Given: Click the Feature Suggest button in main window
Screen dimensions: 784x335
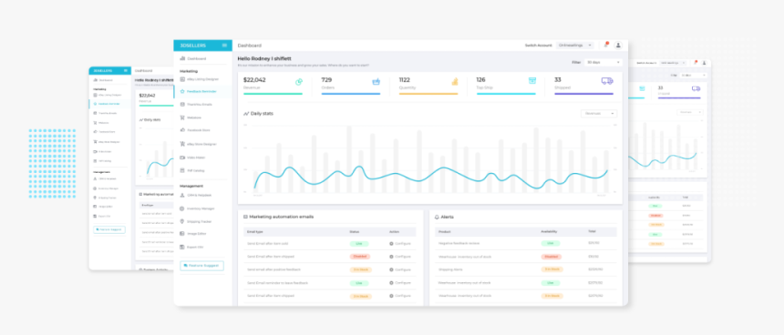Looking at the screenshot, I should click(x=202, y=266).
